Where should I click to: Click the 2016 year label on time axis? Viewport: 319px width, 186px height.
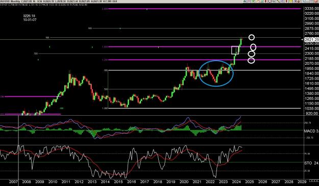[x=131, y=182]
